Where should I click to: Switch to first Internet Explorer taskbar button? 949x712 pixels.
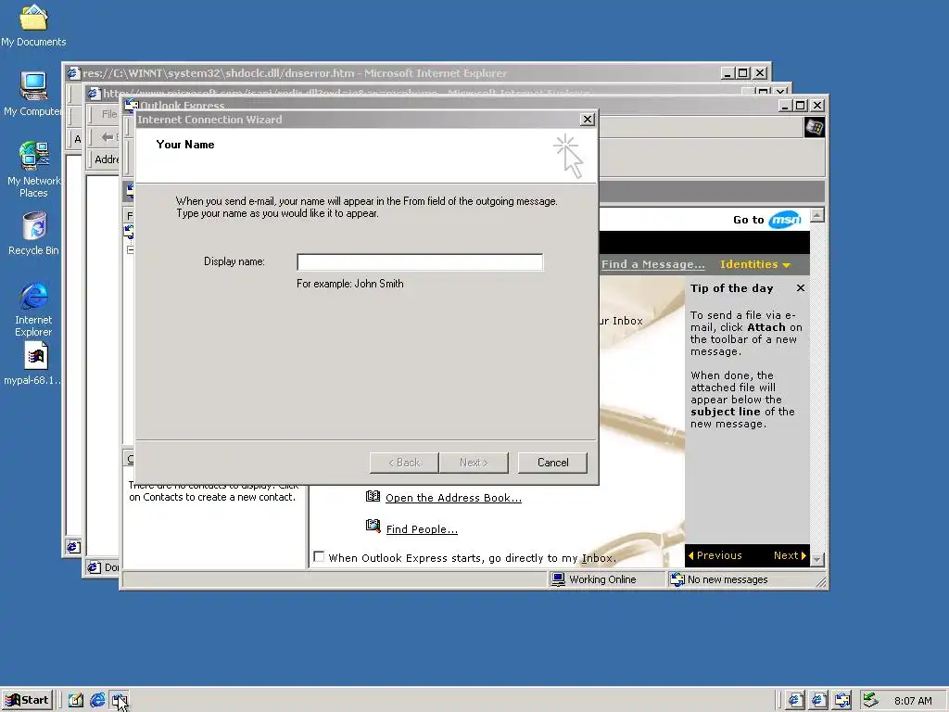coord(794,700)
